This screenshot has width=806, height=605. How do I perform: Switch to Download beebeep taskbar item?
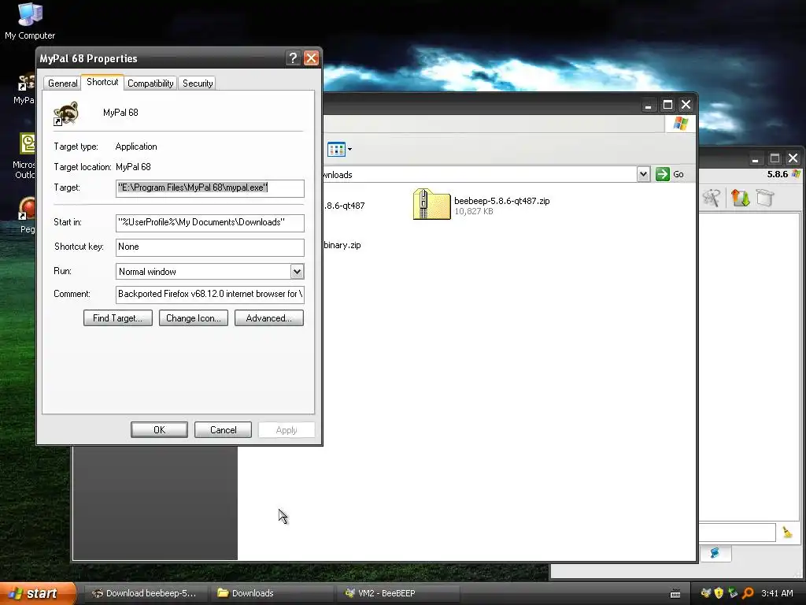(145, 593)
